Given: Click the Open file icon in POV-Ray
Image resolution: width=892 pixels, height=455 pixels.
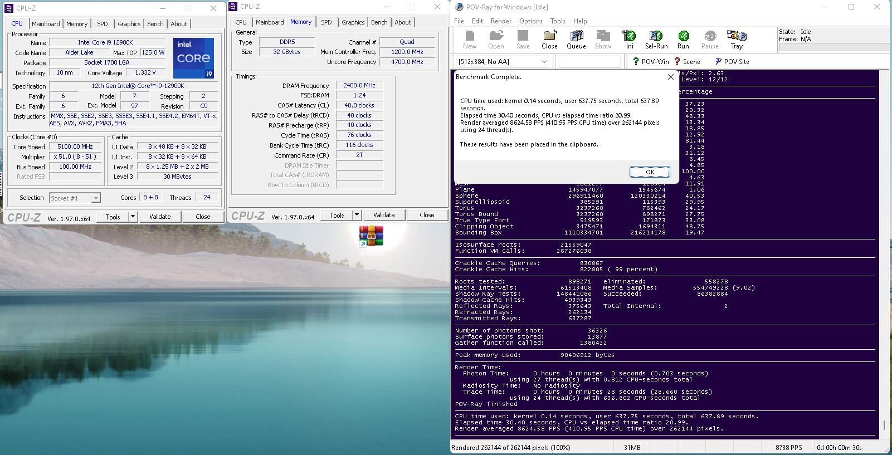Looking at the screenshot, I should click(x=496, y=36).
